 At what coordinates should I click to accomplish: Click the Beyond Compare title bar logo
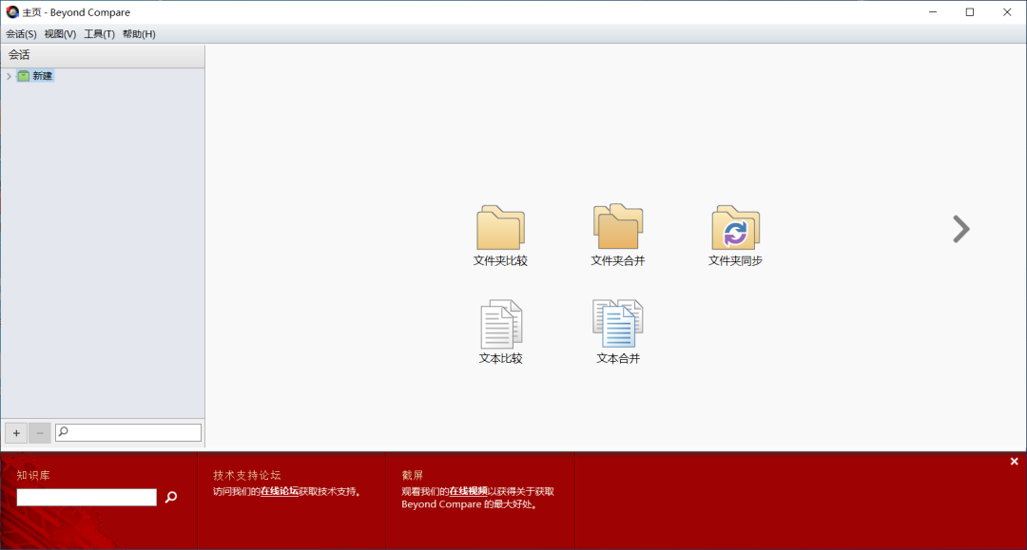[x=12, y=11]
